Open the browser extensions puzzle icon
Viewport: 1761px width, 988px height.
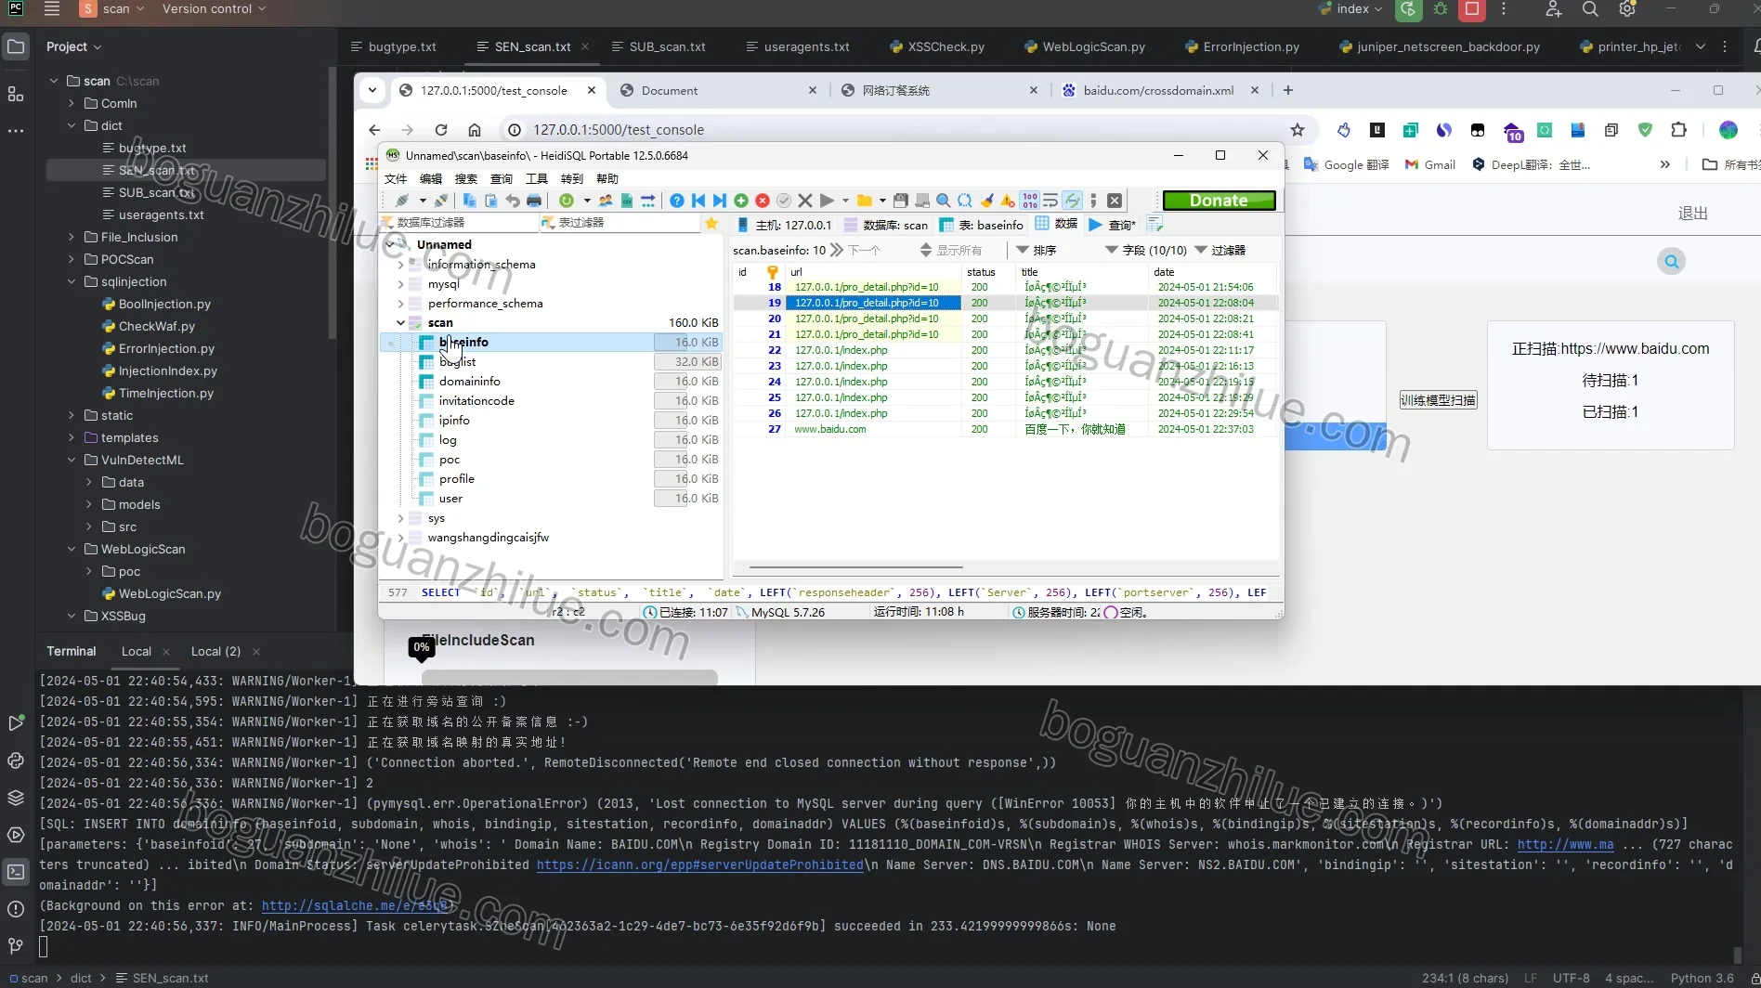1678,130
